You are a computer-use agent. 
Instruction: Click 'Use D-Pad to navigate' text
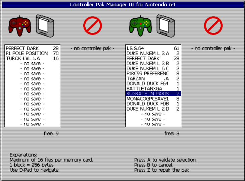click(35, 170)
